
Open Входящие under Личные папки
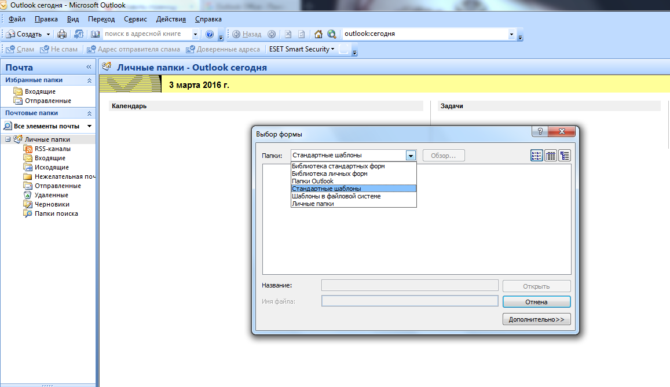(x=50, y=159)
